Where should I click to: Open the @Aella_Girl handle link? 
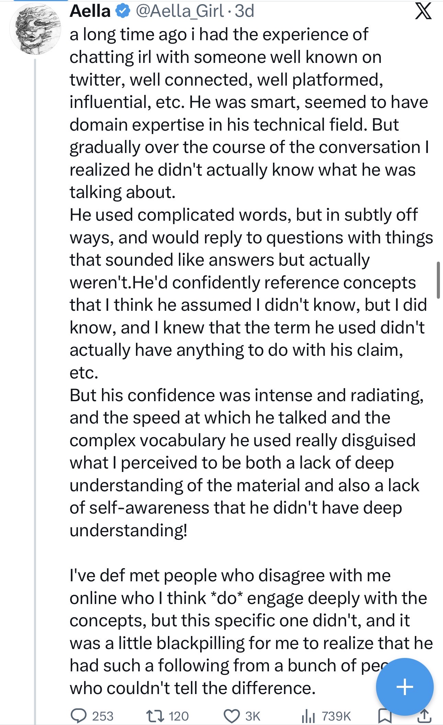click(180, 11)
